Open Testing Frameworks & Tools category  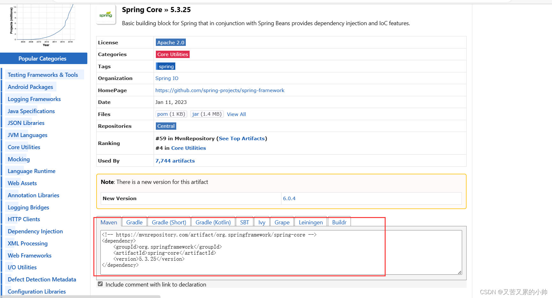point(43,75)
